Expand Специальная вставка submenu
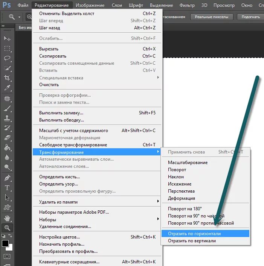The image size is (264, 266). click(97, 78)
